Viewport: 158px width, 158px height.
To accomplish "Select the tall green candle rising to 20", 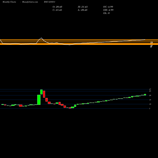I will tap(39, 100).
